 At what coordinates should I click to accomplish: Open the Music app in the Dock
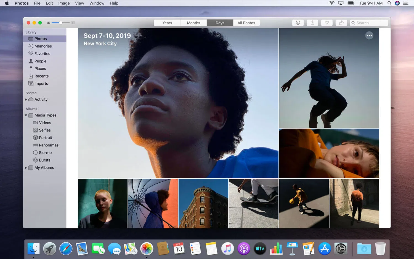coord(227,249)
